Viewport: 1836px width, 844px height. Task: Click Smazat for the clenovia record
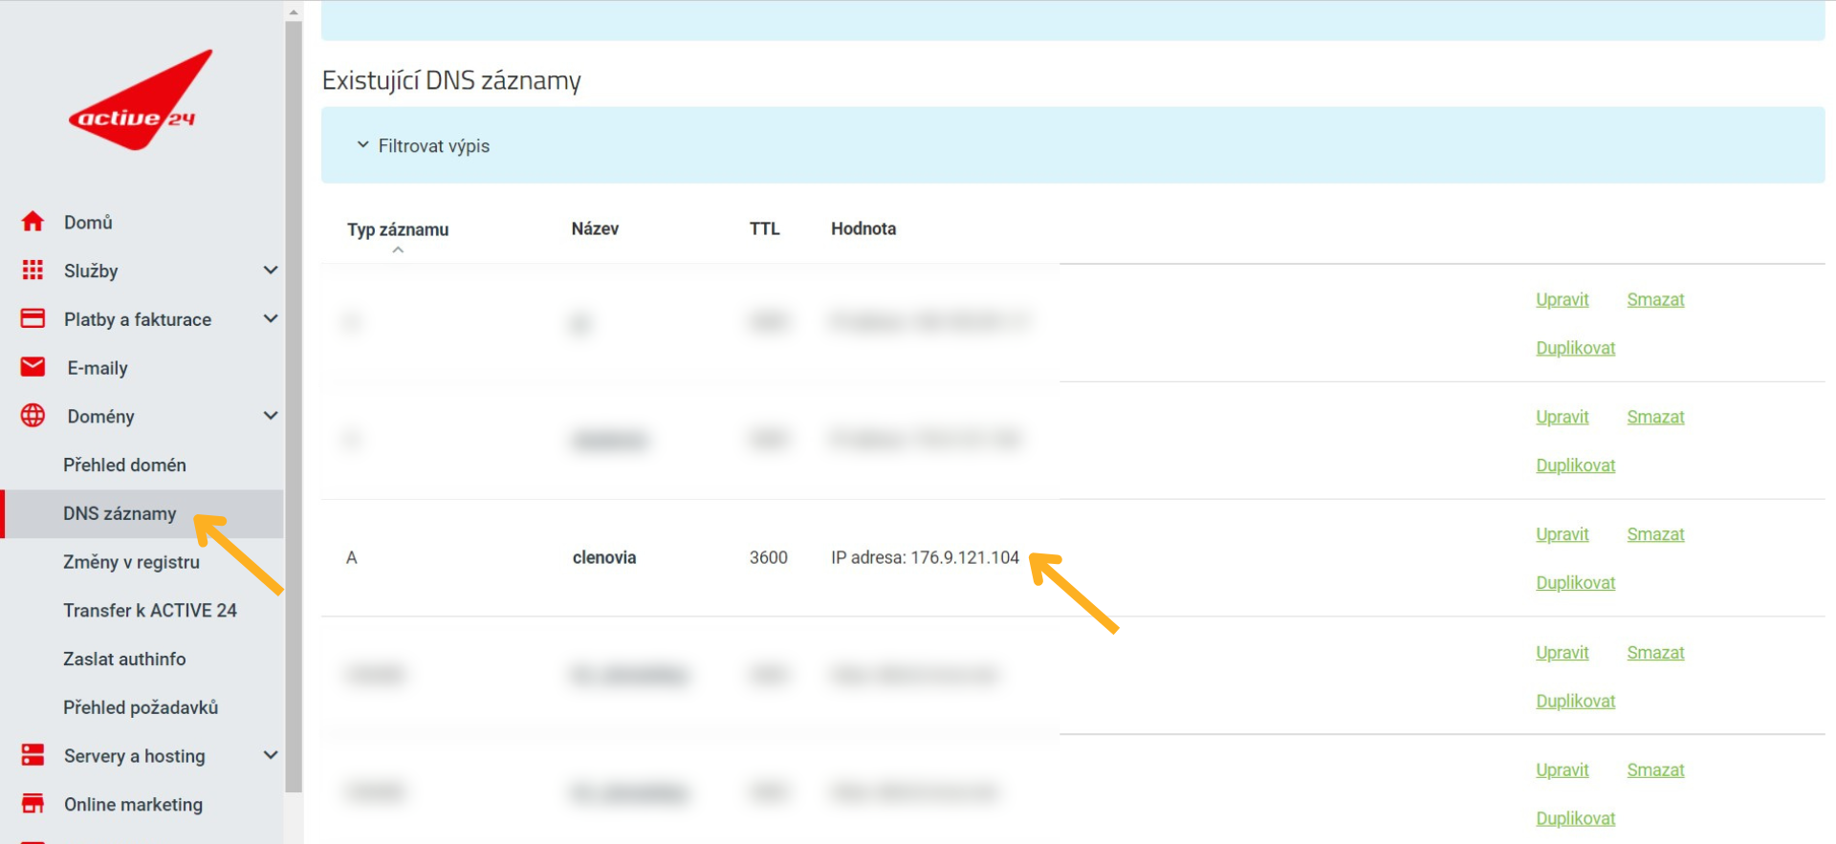(x=1655, y=534)
